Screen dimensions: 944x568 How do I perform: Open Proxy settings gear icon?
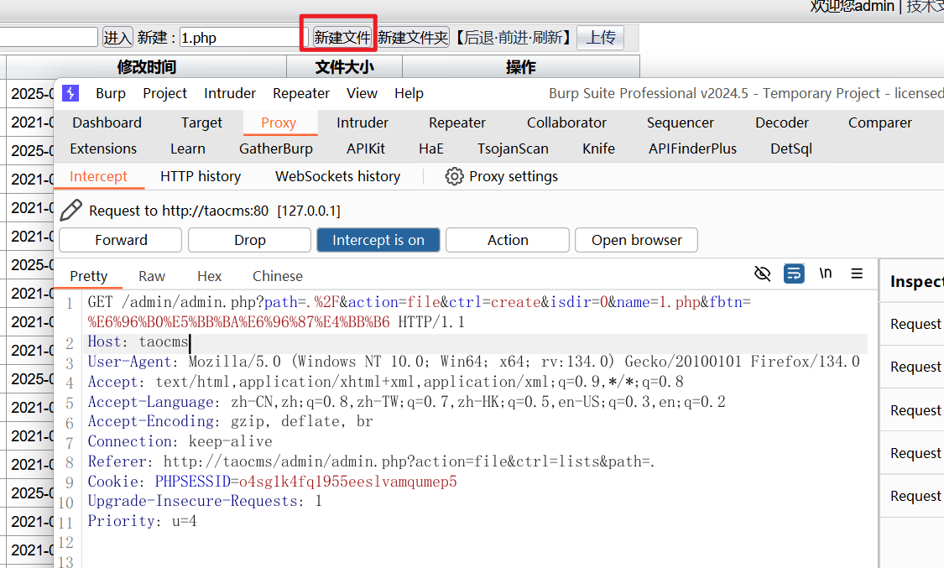click(x=454, y=176)
